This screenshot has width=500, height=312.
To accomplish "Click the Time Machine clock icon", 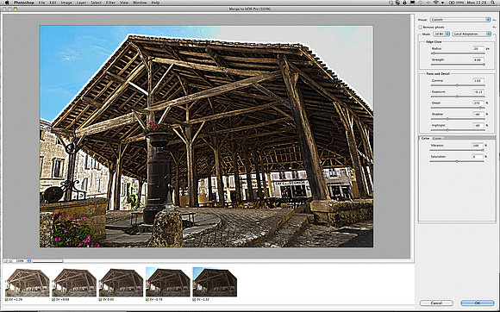I will coord(420,3).
